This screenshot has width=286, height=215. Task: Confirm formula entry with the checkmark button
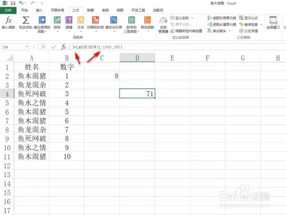[x=54, y=46]
